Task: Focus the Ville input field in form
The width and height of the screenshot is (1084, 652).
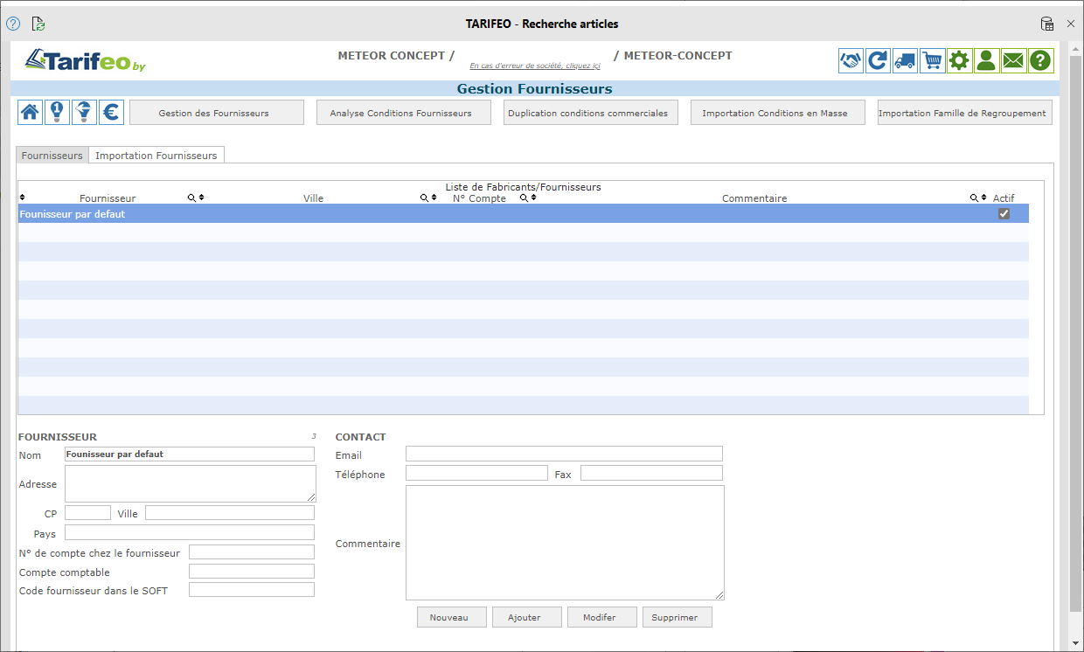Action: tap(230, 513)
